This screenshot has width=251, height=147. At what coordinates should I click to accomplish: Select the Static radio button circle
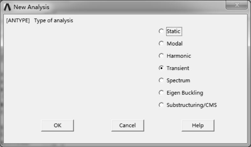161,31
